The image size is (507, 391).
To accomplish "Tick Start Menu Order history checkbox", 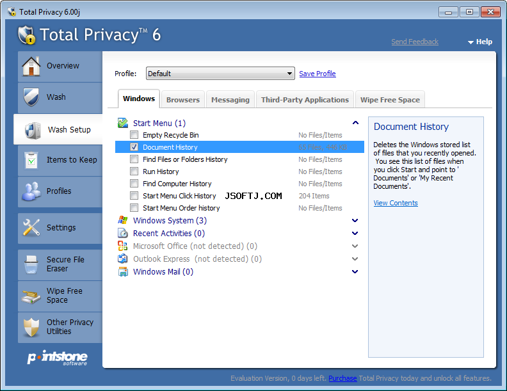I will (134, 208).
